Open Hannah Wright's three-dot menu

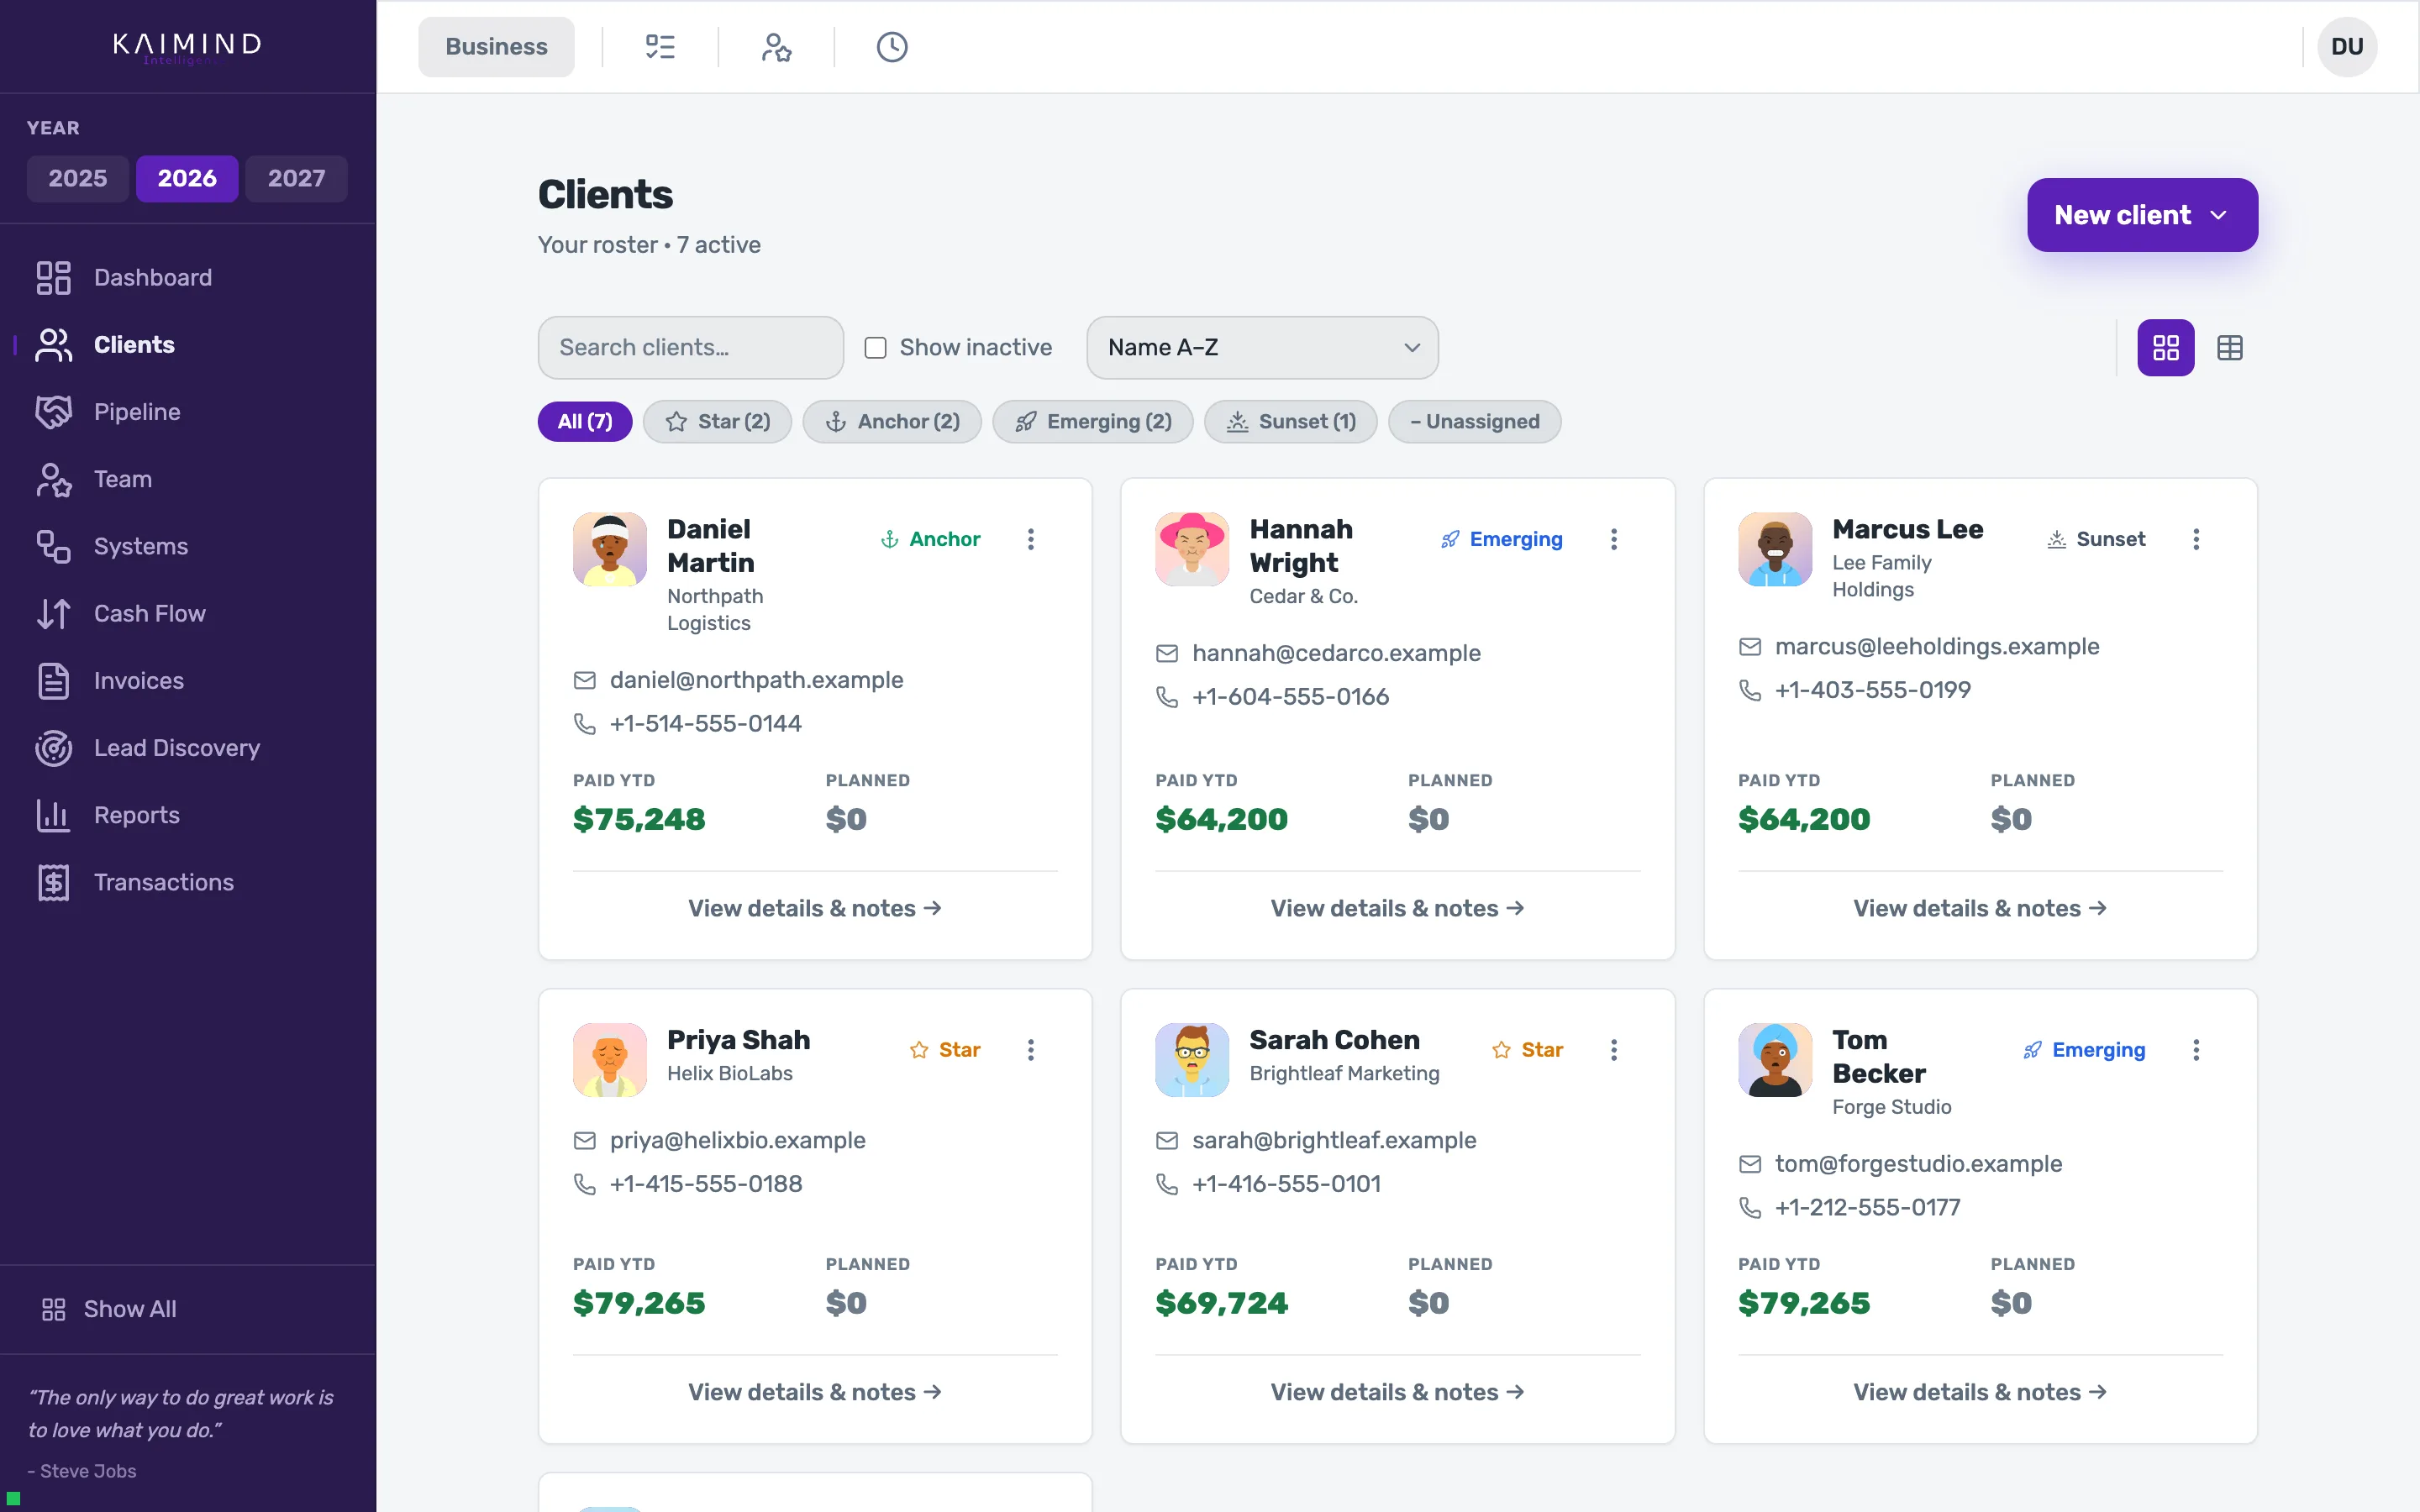[x=1614, y=539]
